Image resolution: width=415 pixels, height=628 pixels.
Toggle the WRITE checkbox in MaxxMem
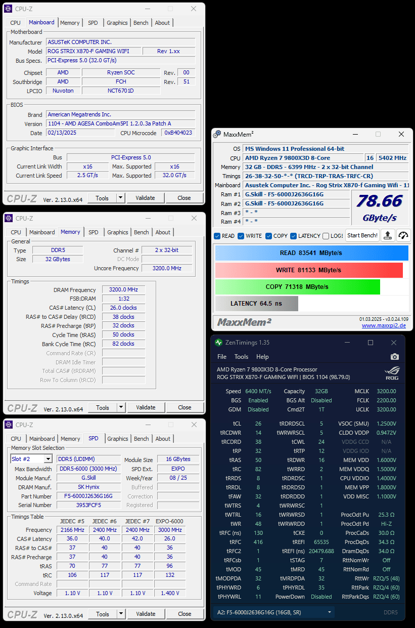pos(241,236)
